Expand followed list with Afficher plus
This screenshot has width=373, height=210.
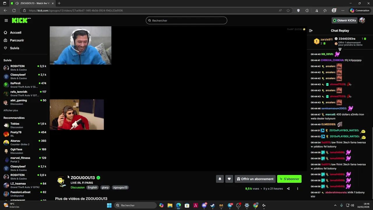click(11, 111)
